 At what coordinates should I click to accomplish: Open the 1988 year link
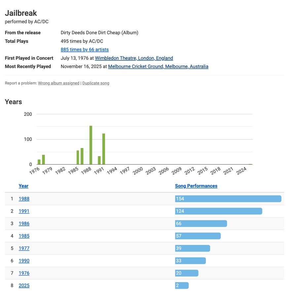pyautogui.click(x=24, y=199)
